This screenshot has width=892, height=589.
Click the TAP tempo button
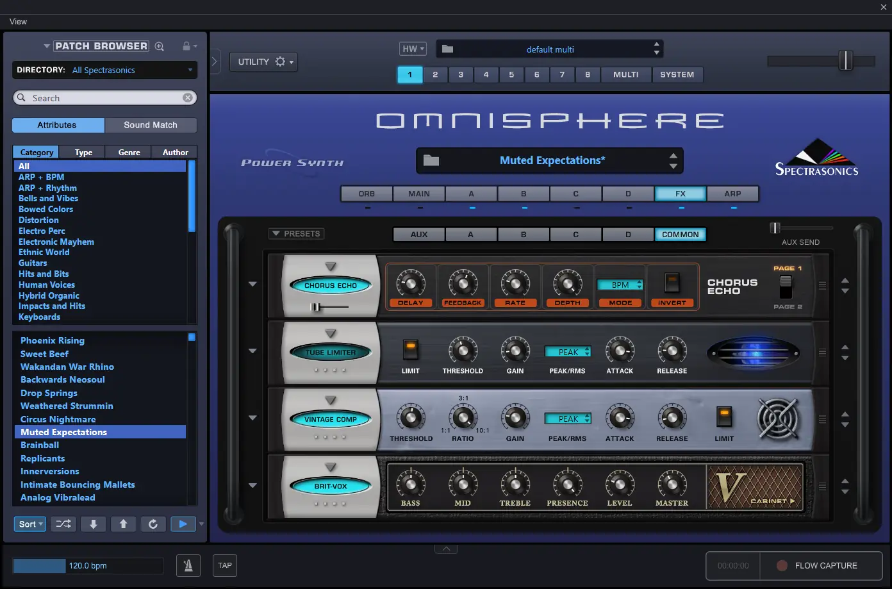(225, 565)
